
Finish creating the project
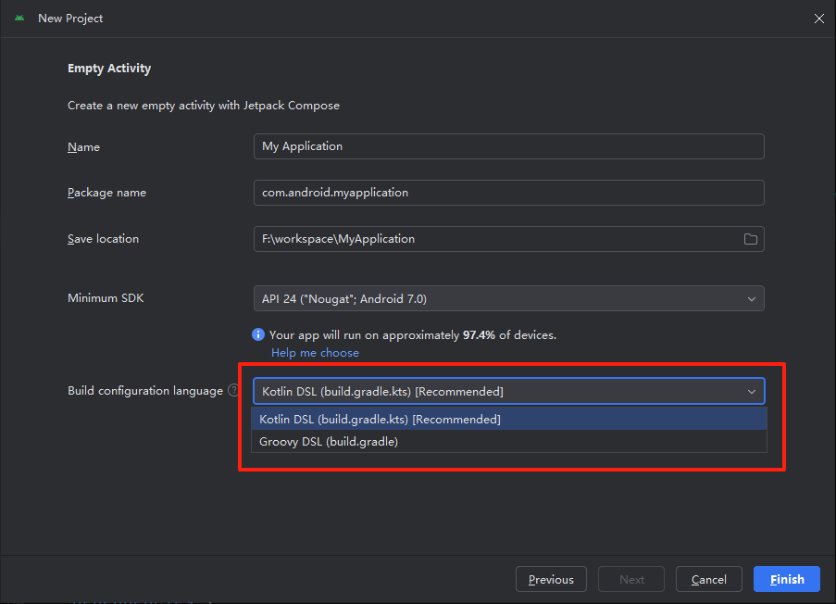point(786,579)
